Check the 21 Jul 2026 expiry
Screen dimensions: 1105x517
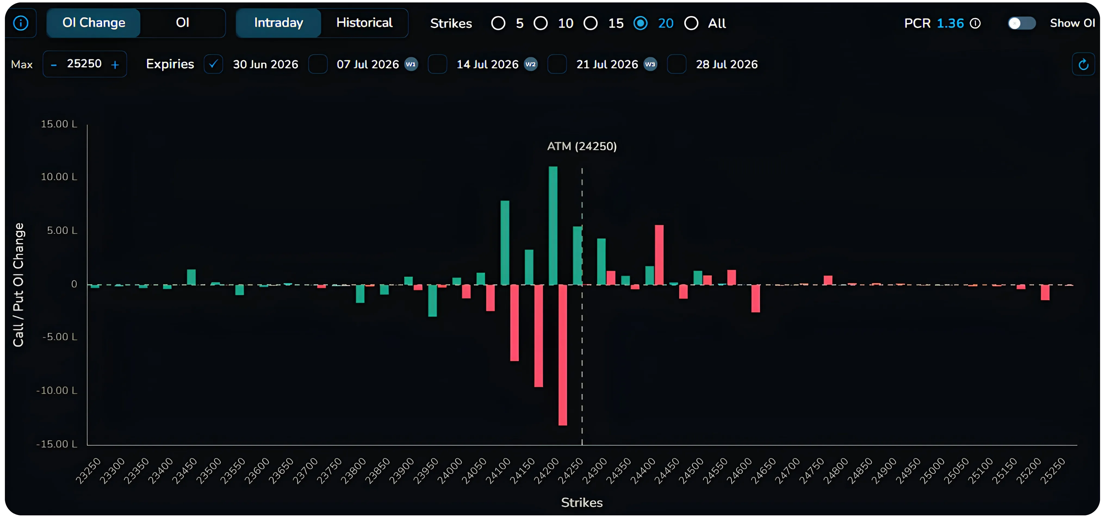(x=557, y=64)
